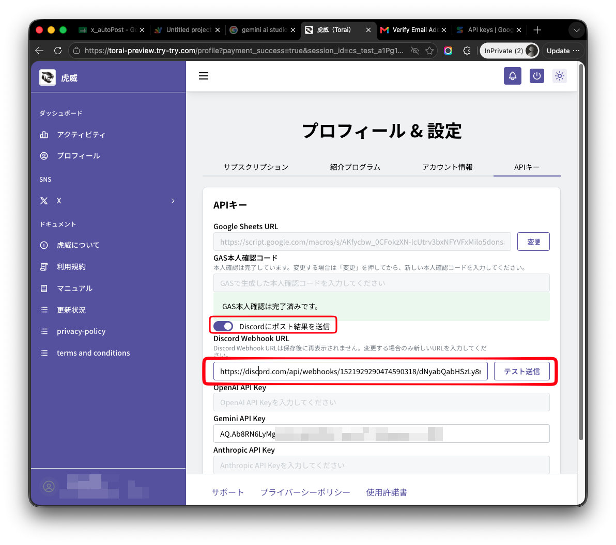The height and width of the screenshot is (545, 616).
Task: Click the book icon beside マニュアル
Action: 44,288
